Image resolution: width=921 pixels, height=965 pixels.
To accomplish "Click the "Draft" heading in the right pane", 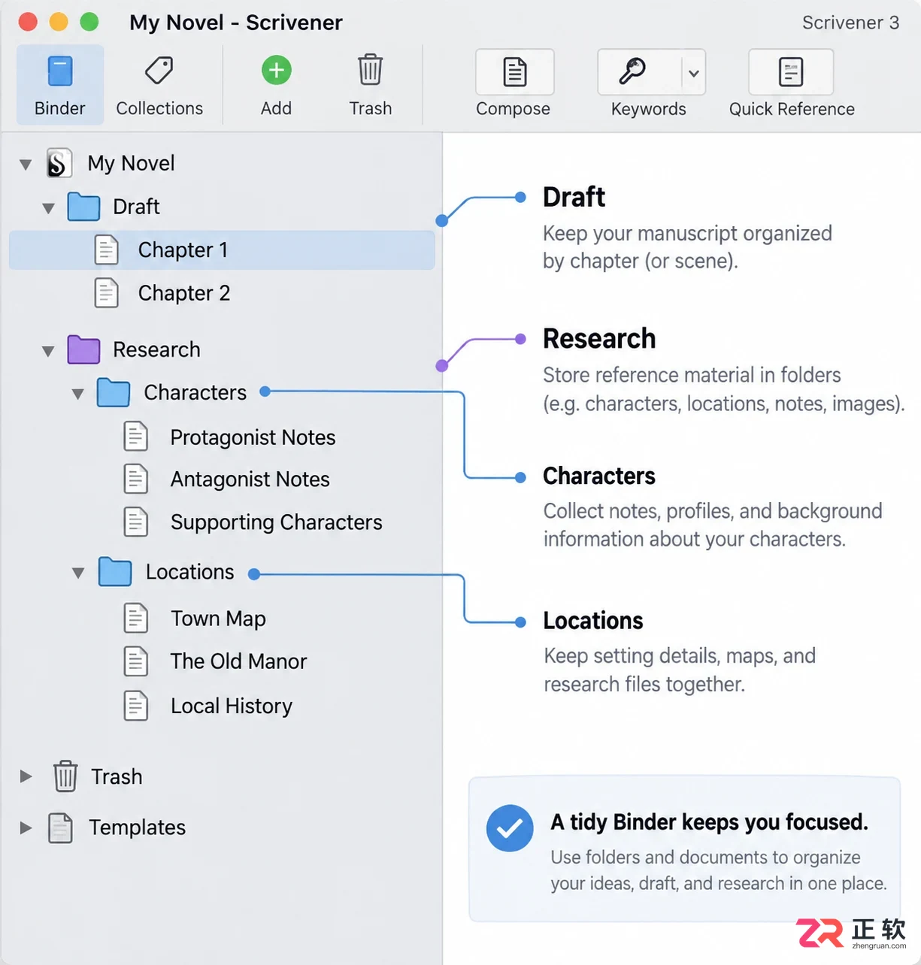I will [574, 197].
